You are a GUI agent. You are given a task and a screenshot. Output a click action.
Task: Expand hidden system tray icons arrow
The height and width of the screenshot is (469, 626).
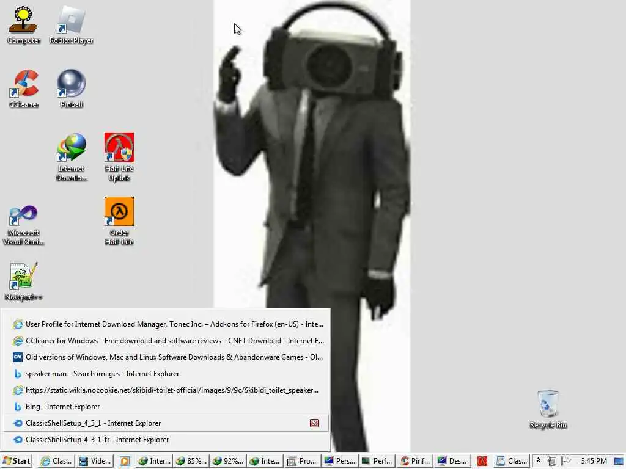(538, 460)
